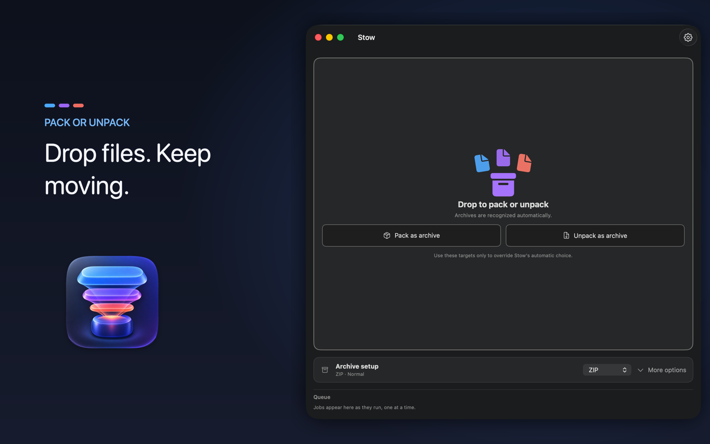Click the PACK OR UNPACK caption
Screen dimensions: 710x444
[x=87, y=122]
